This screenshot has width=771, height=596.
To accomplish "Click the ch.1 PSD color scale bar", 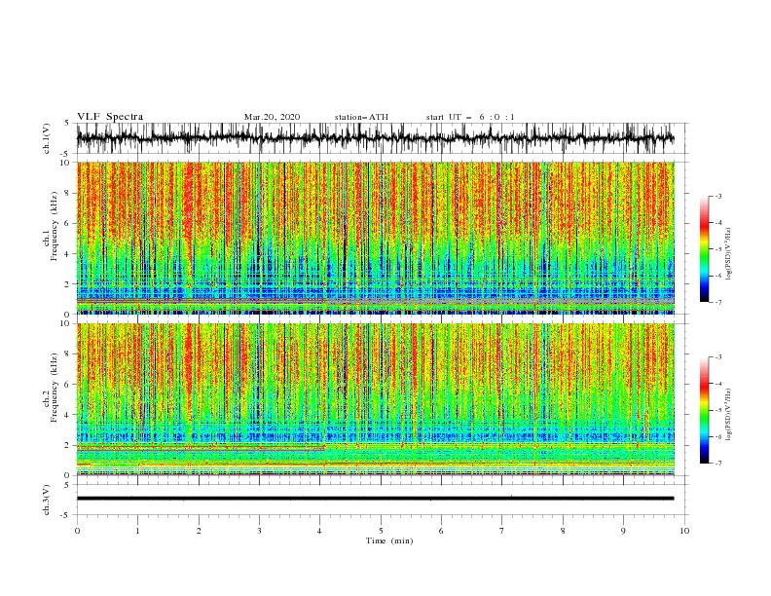I will (705, 249).
